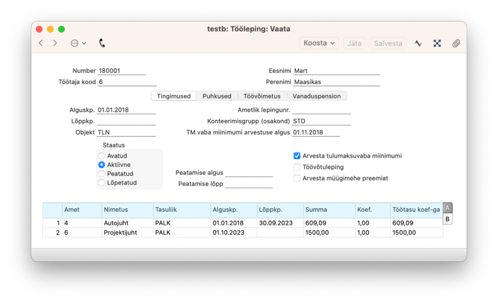Image resolution: width=498 pixels, height=303 pixels.
Task: Switch to the Puhkused tab
Action: 217,96
